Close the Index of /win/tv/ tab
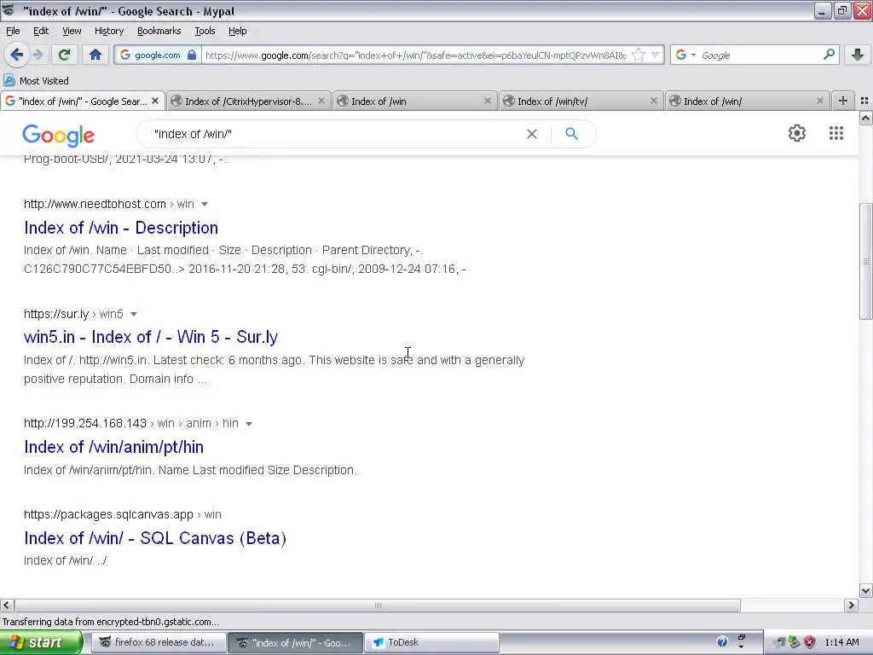This screenshot has width=873, height=655. point(654,101)
